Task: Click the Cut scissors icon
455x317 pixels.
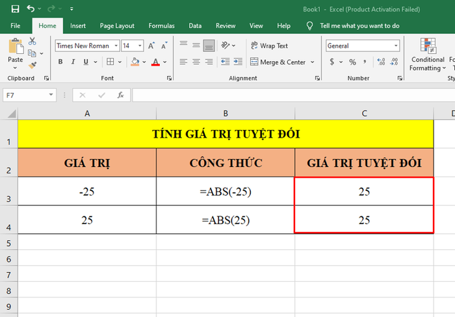Action: (x=32, y=41)
